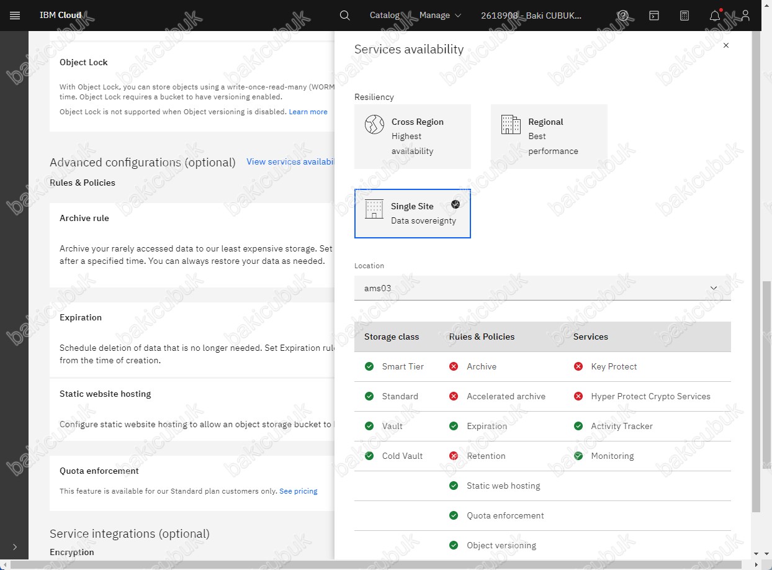Open the cost estimator calculator icon
The height and width of the screenshot is (570, 772).
coord(684,16)
